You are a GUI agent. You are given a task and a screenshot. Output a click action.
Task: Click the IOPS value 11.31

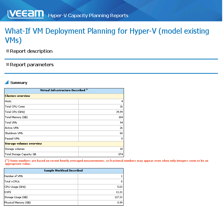click(119, 192)
